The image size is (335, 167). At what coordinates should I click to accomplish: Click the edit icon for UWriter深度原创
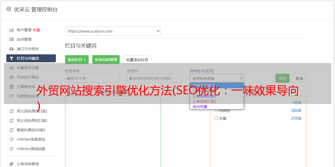coord(11,139)
